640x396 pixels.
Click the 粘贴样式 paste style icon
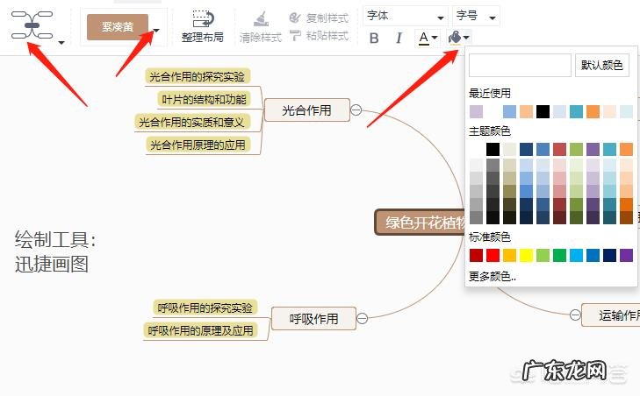[x=294, y=36]
